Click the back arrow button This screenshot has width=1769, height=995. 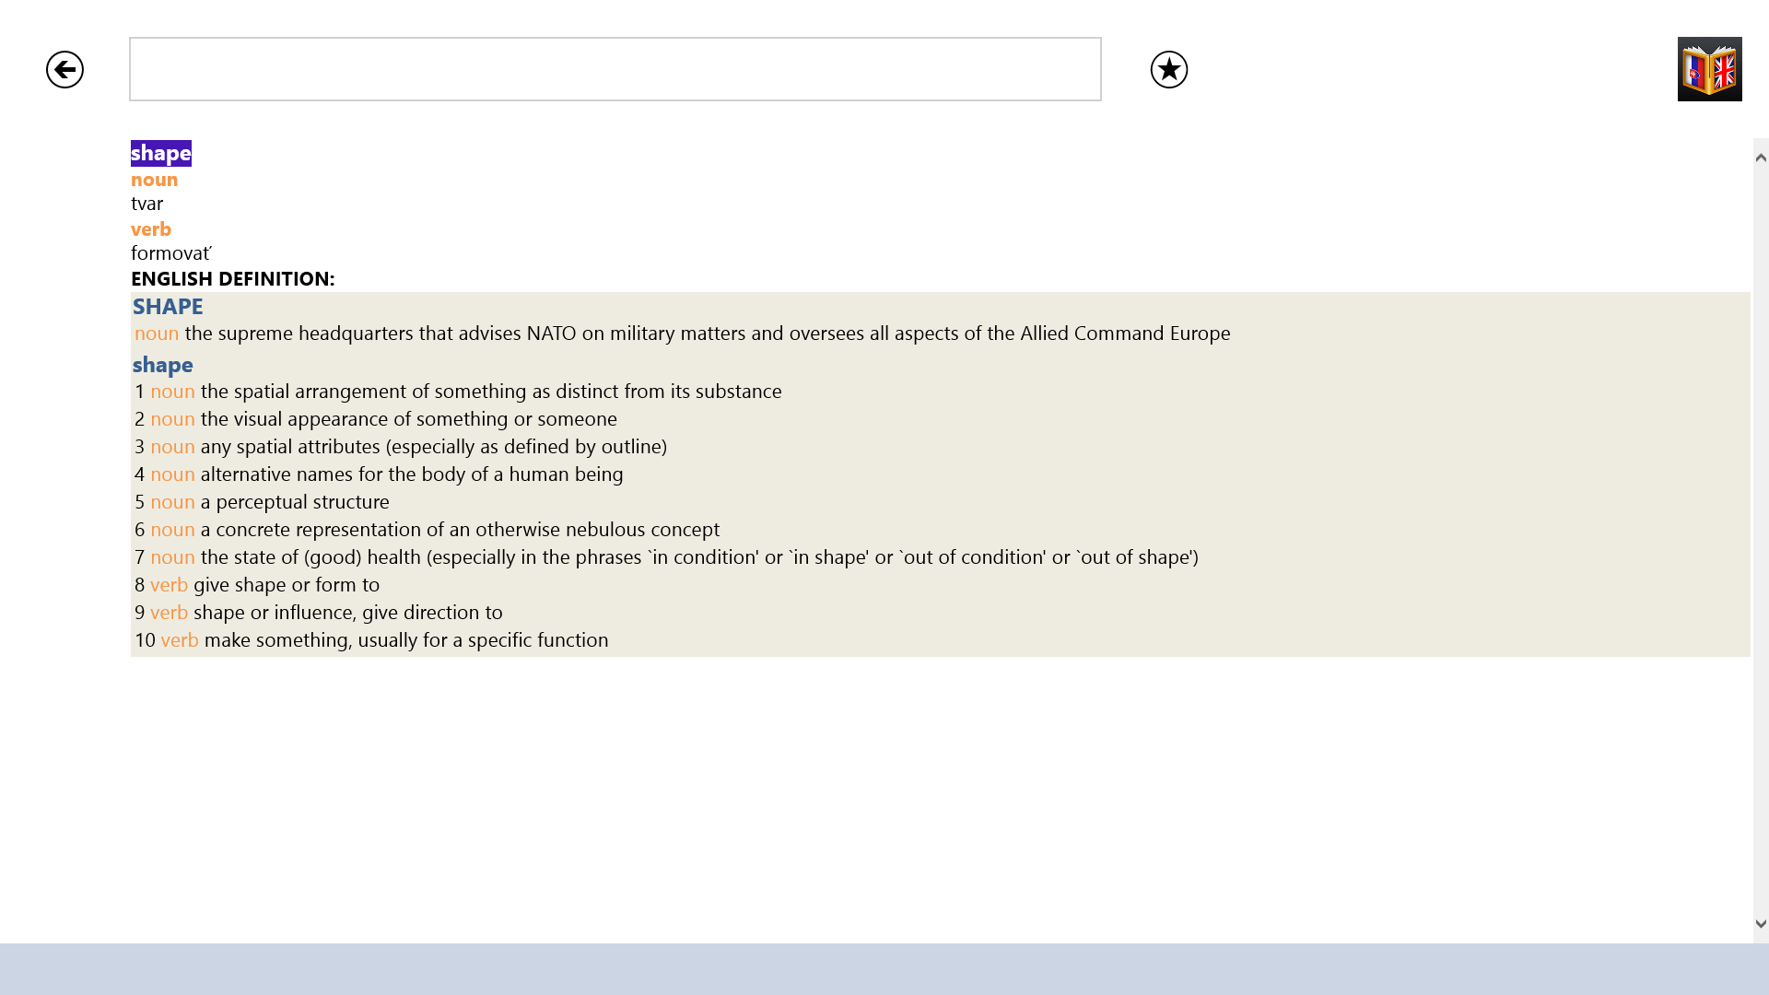[x=64, y=70]
